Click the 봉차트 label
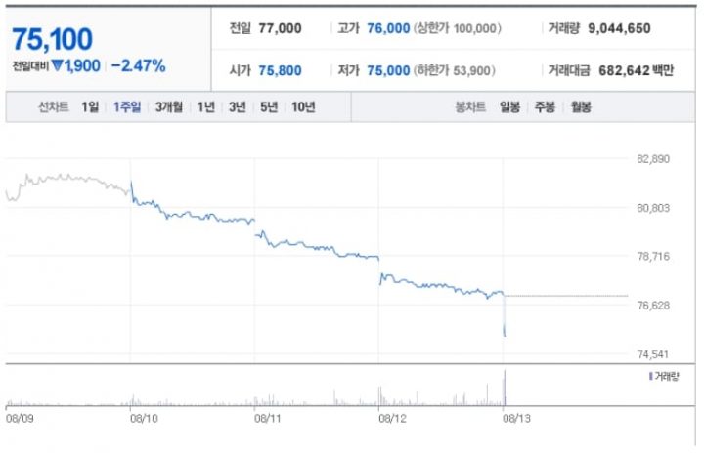The width and height of the screenshot is (704, 453). [x=470, y=107]
